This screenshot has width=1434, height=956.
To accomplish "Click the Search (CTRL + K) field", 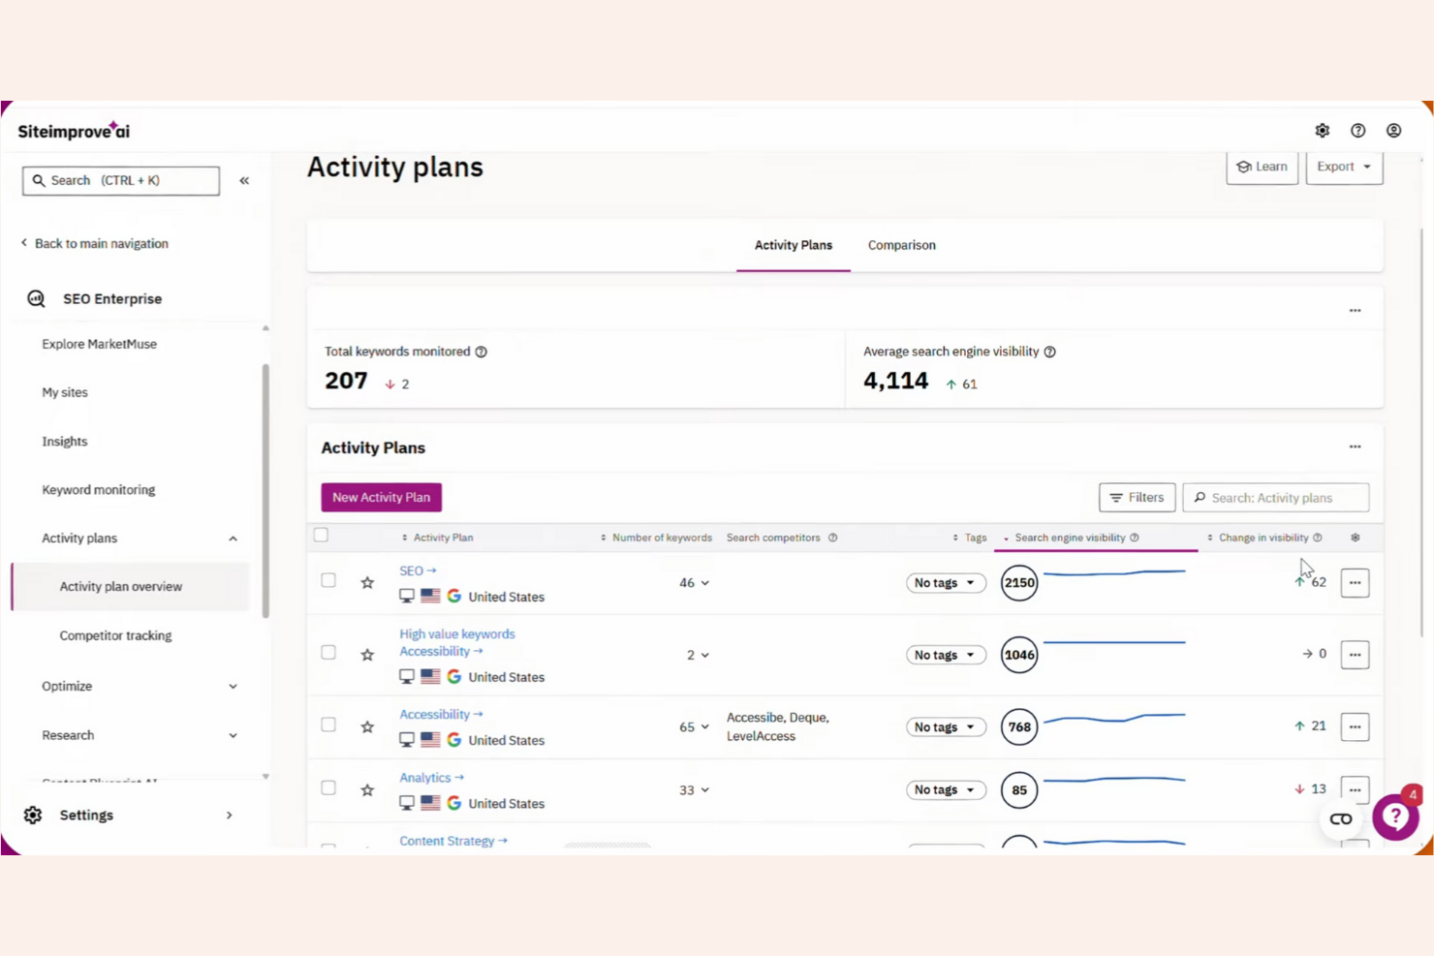I will coord(121,180).
